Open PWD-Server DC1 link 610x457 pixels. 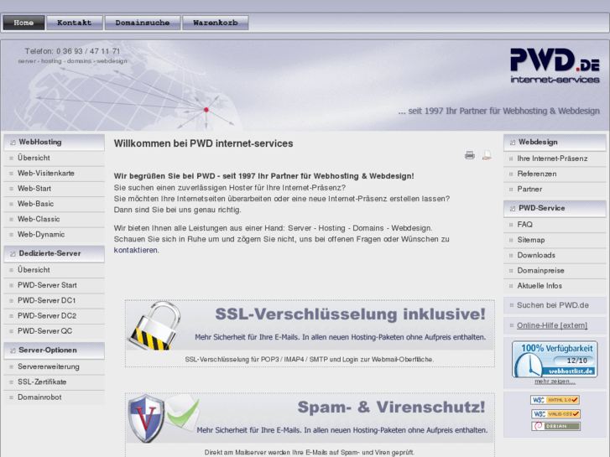pyautogui.click(x=54, y=301)
